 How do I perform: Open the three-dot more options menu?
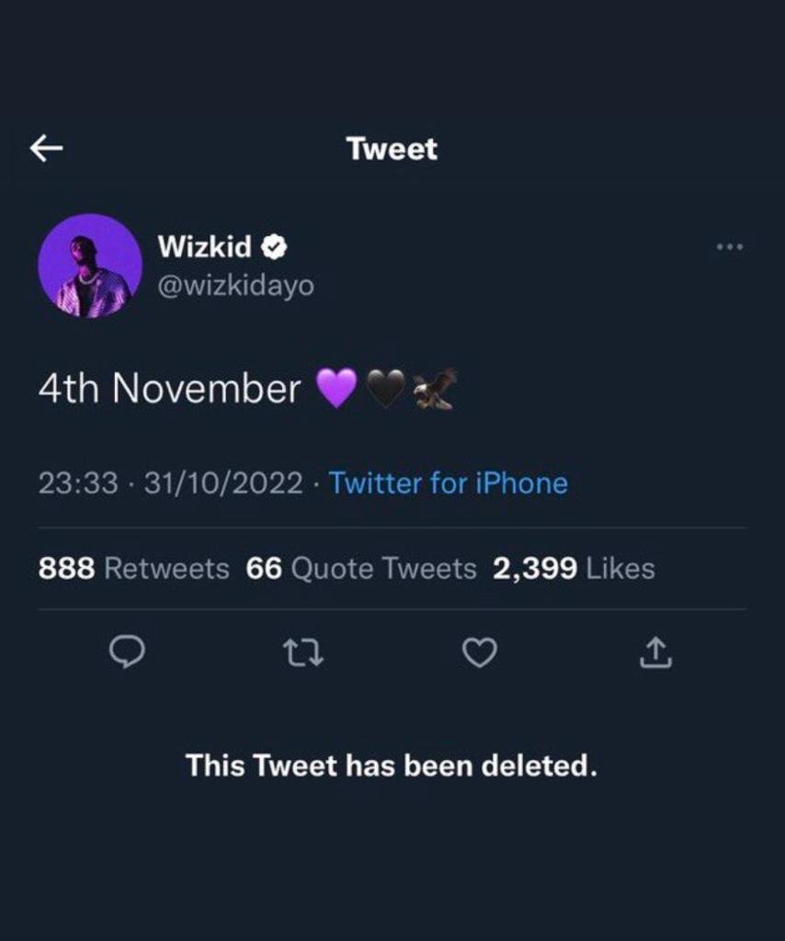tap(729, 246)
